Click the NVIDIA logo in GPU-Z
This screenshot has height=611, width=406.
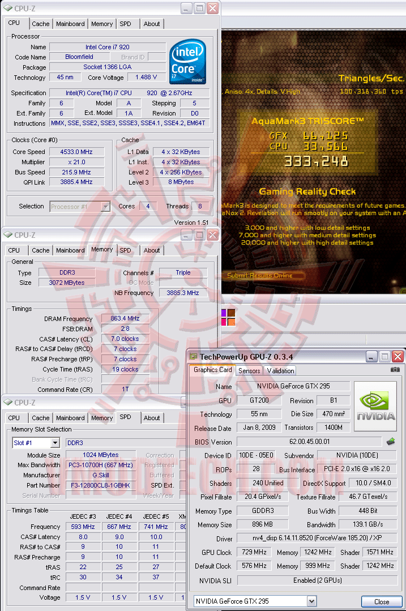click(x=375, y=406)
